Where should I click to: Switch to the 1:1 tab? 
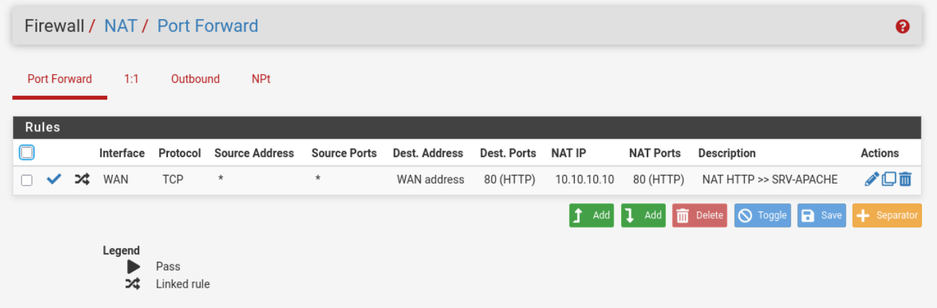[131, 79]
